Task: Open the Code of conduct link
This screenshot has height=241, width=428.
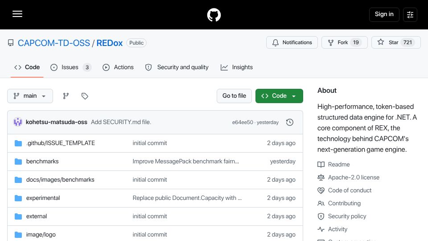Action: point(350,191)
